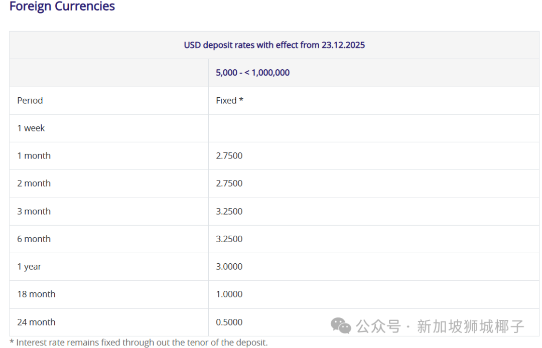The image size is (542, 348).
Task: Select the USD deposit rates table title
Action: 274,45
